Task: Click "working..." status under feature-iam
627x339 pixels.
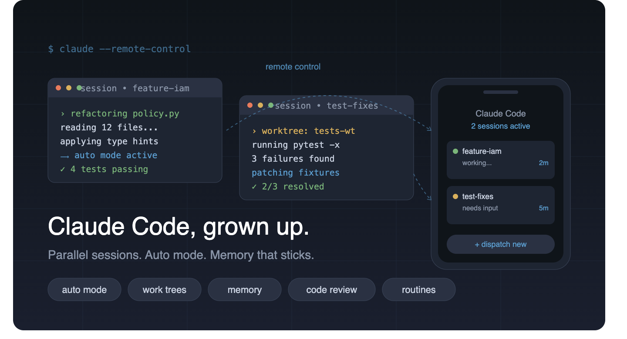Action: coord(477,163)
